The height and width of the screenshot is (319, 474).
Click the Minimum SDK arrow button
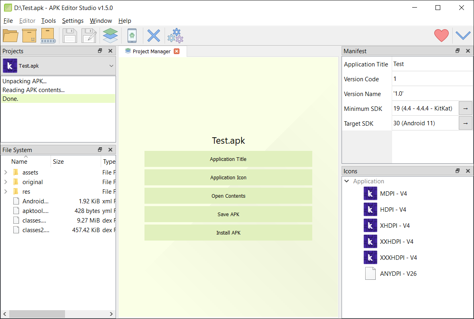pos(466,108)
